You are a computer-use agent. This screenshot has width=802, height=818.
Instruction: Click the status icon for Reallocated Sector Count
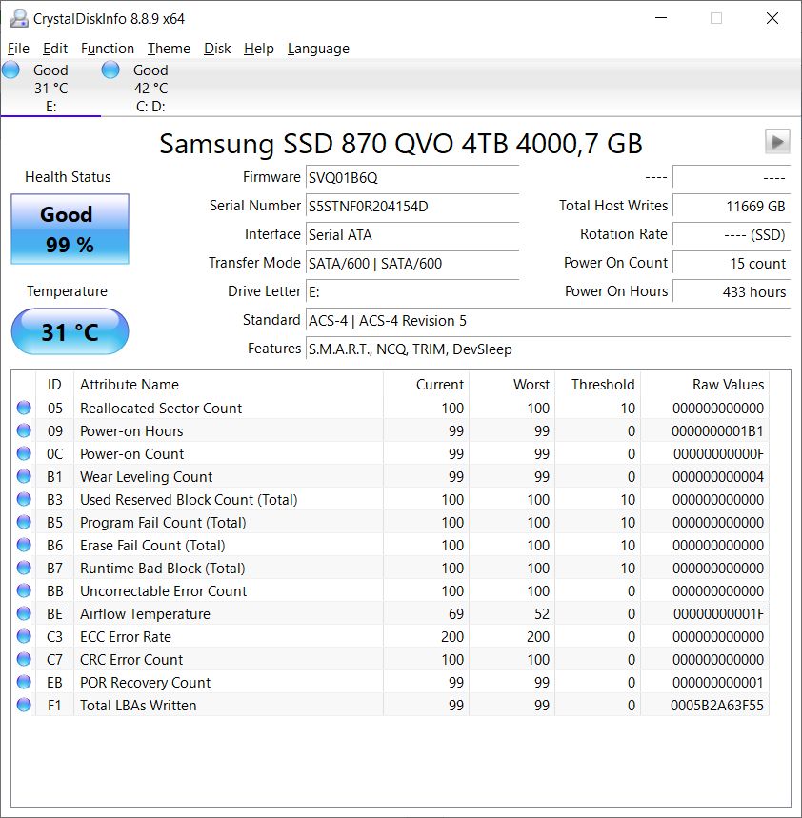(x=24, y=408)
